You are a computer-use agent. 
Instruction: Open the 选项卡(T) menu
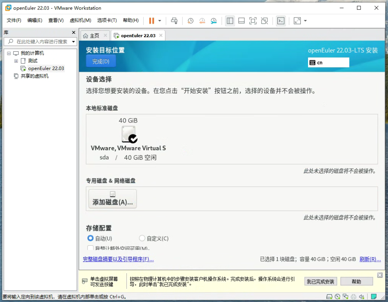click(x=107, y=20)
